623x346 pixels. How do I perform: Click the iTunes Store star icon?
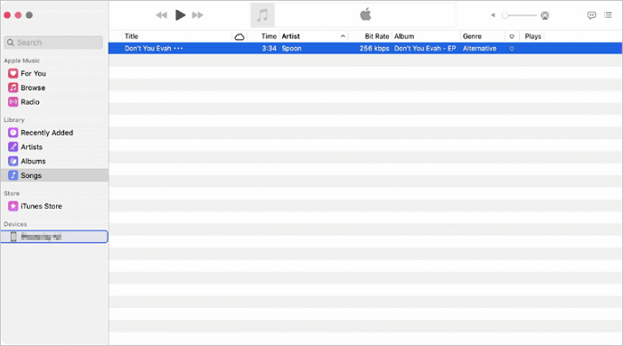[x=13, y=206]
